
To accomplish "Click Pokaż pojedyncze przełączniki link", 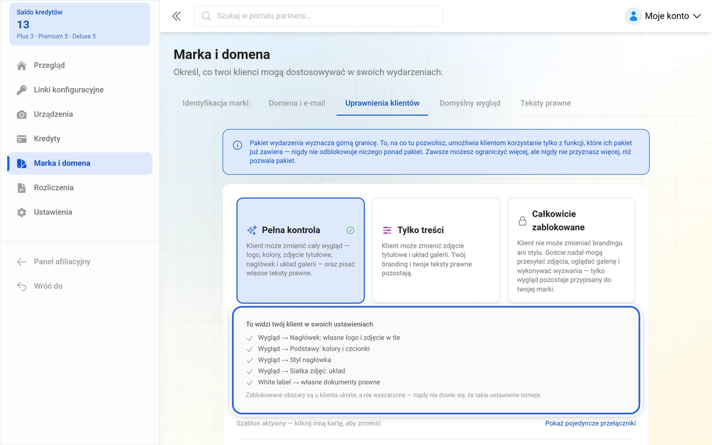I will [590, 423].
